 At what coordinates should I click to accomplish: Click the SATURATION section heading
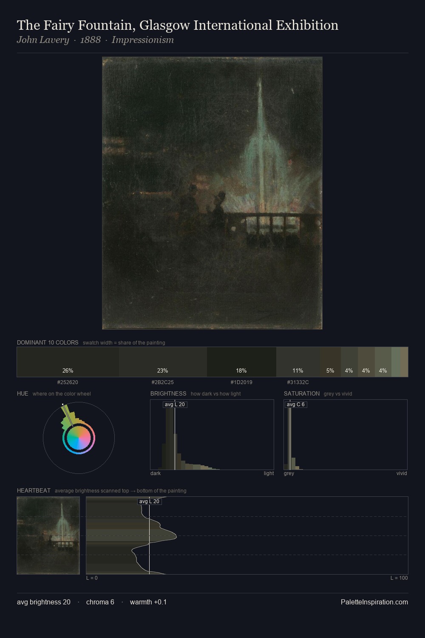coord(302,393)
